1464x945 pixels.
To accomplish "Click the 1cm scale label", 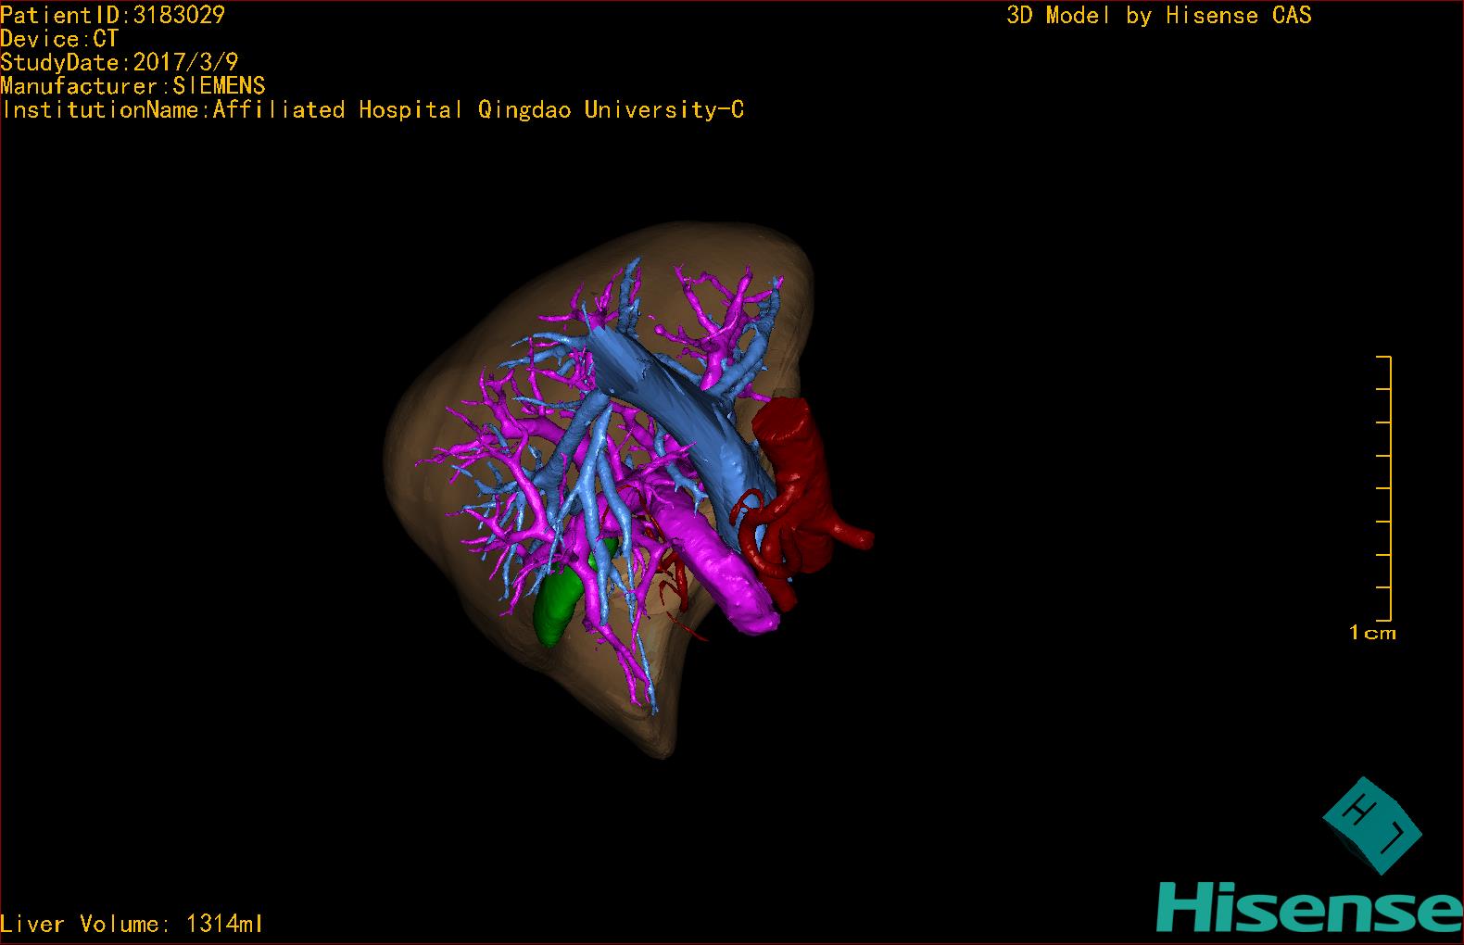I will click(1372, 633).
